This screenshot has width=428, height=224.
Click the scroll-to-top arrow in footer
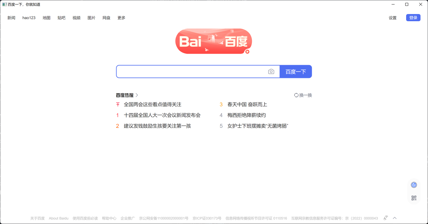[x=395, y=218]
